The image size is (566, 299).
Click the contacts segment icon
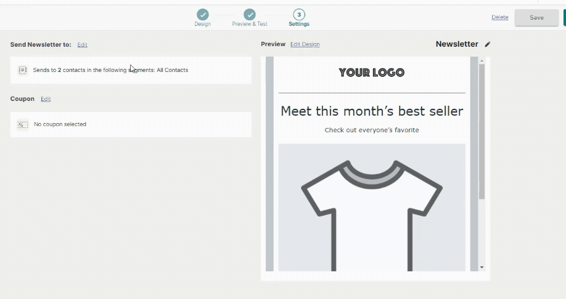pyautogui.click(x=23, y=70)
